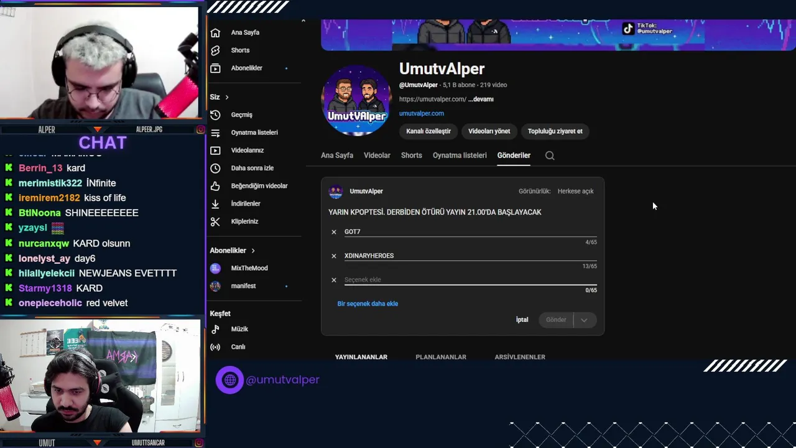Screen dimensions: 796x448
Task: Open umutvalper.com link
Action: [x=422, y=113]
